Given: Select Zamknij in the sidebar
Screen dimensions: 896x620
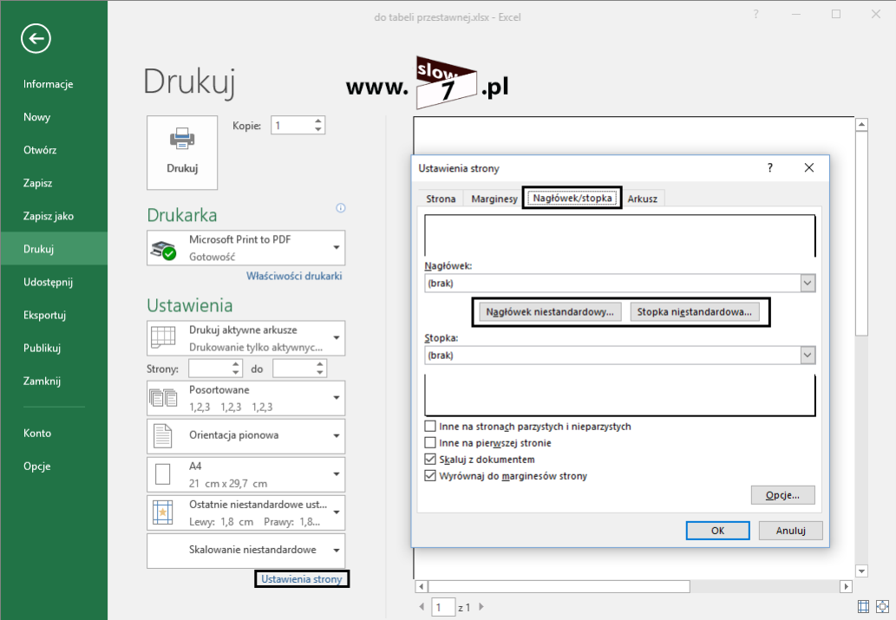Looking at the screenshot, I should [42, 382].
